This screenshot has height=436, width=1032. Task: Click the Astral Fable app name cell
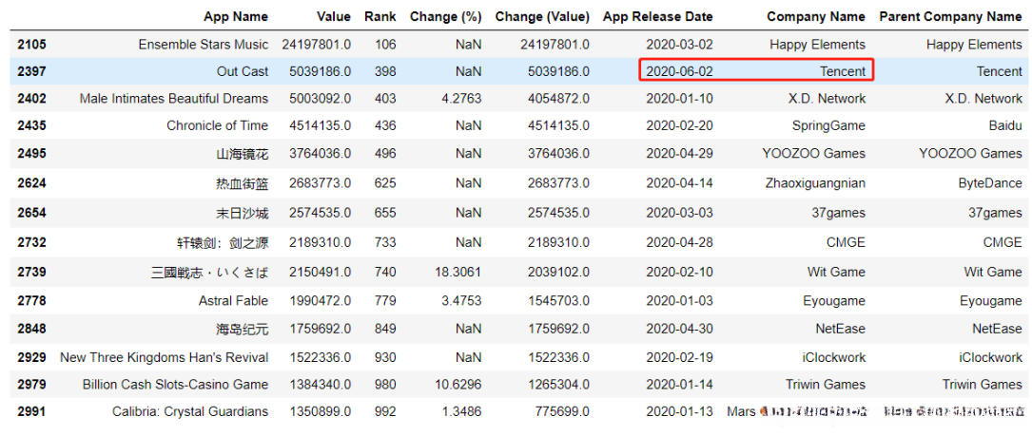(233, 300)
